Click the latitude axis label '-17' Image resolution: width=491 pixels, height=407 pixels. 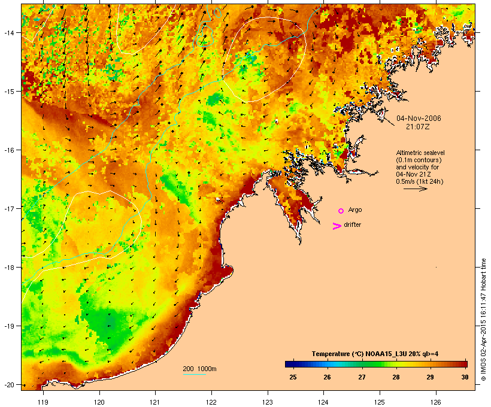[8, 208]
